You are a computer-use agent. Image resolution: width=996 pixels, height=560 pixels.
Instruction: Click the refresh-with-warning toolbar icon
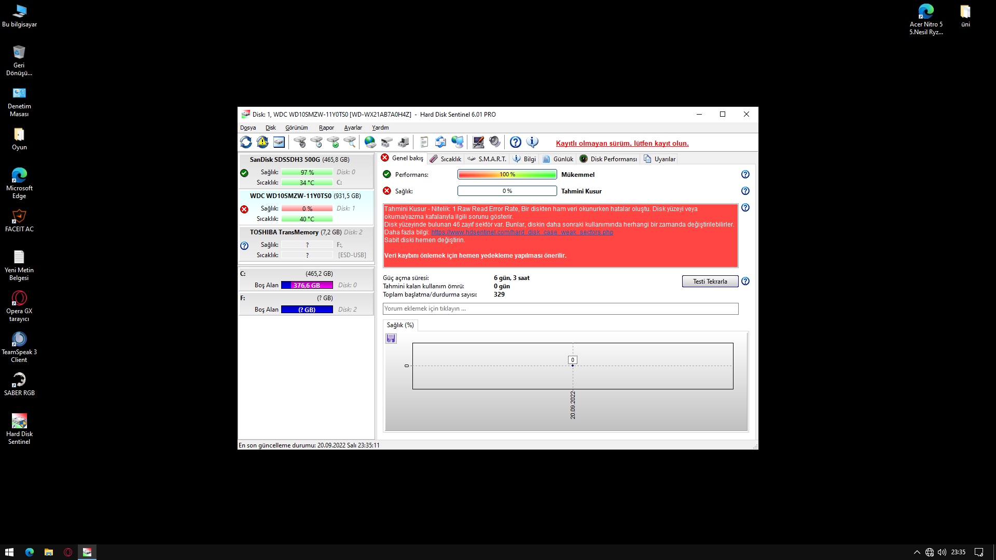[x=262, y=142]
